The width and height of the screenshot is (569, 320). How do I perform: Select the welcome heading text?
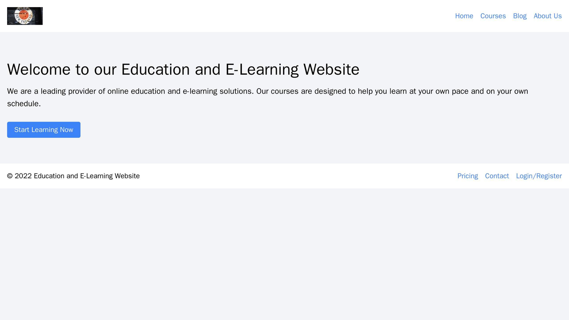(183, 69)
